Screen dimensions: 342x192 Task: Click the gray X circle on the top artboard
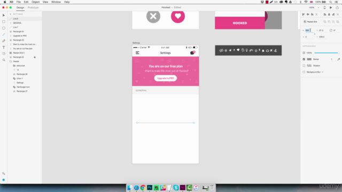(153, 16)
